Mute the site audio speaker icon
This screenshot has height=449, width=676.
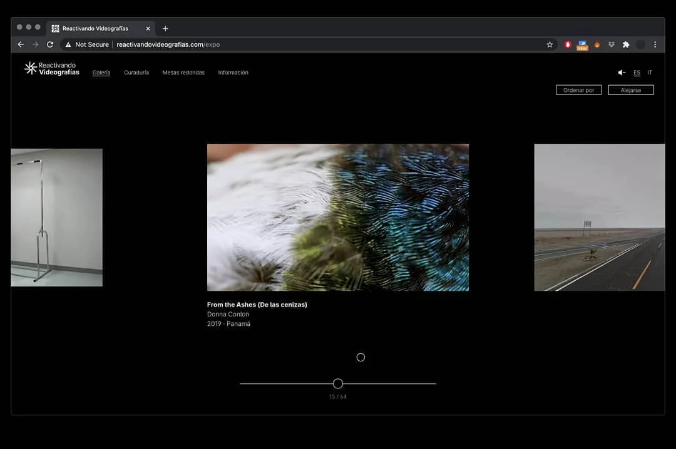tap(622, 73)
